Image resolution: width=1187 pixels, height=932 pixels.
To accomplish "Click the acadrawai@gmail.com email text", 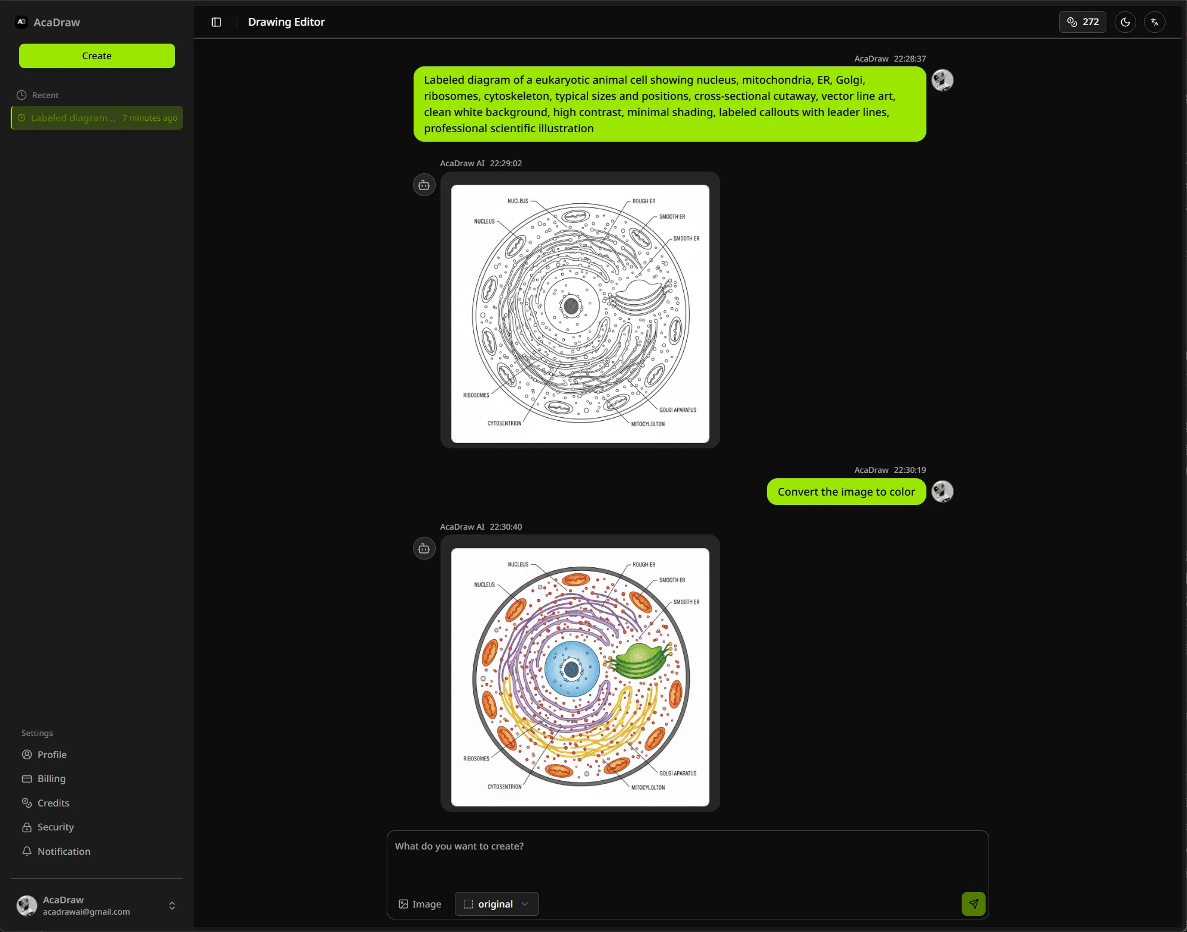I will coord(86,912).
